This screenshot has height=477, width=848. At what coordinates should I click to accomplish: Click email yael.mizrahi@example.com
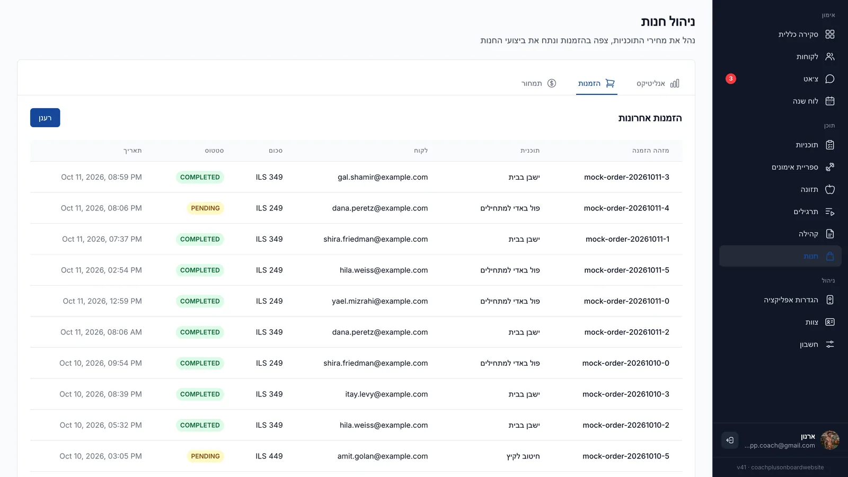tap(379, 301)
